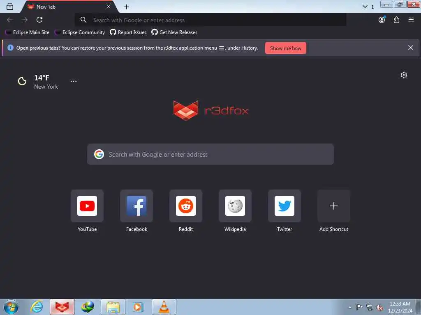Open the r3dfox application hamburger menu
Viewport: 421px width, 315px height.
click(x=411, y=20)
